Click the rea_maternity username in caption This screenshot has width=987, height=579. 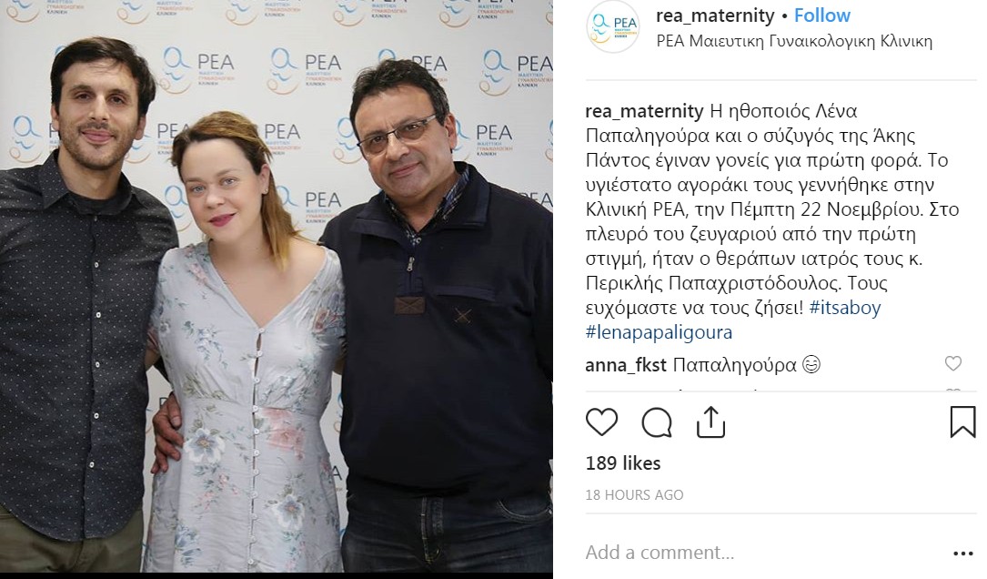coord(645,111)
